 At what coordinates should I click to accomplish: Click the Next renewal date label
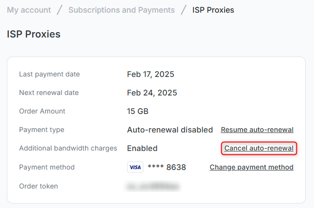click(49, 93)
